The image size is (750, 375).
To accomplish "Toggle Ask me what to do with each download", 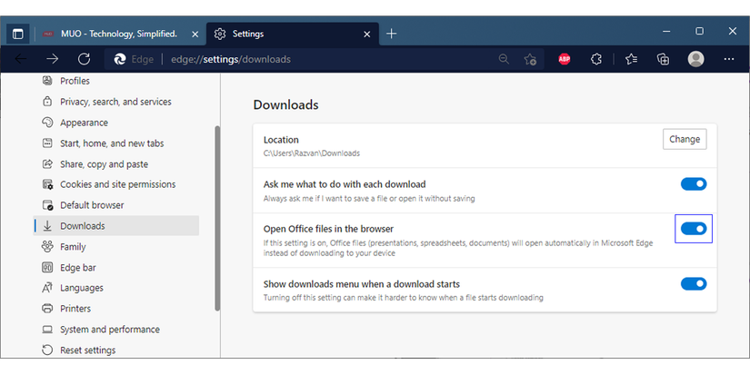I will [694, 184].
